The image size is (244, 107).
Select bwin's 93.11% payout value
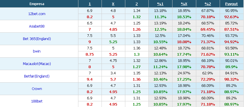click(232, 54)
